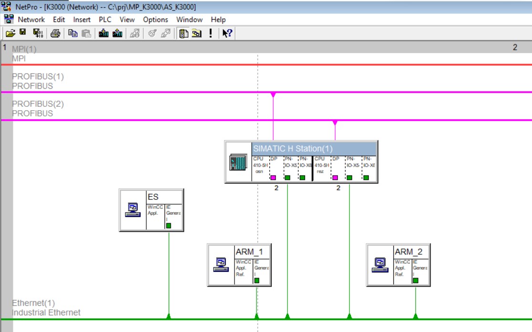
Task: Click the folder with network symbol icon
Action: [197, 33]
